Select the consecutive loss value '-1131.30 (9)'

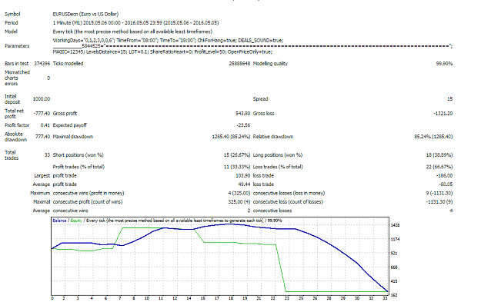point(439,202)
